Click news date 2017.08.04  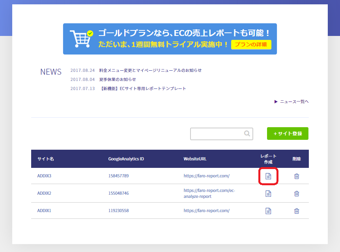click(x=82, y=79)
